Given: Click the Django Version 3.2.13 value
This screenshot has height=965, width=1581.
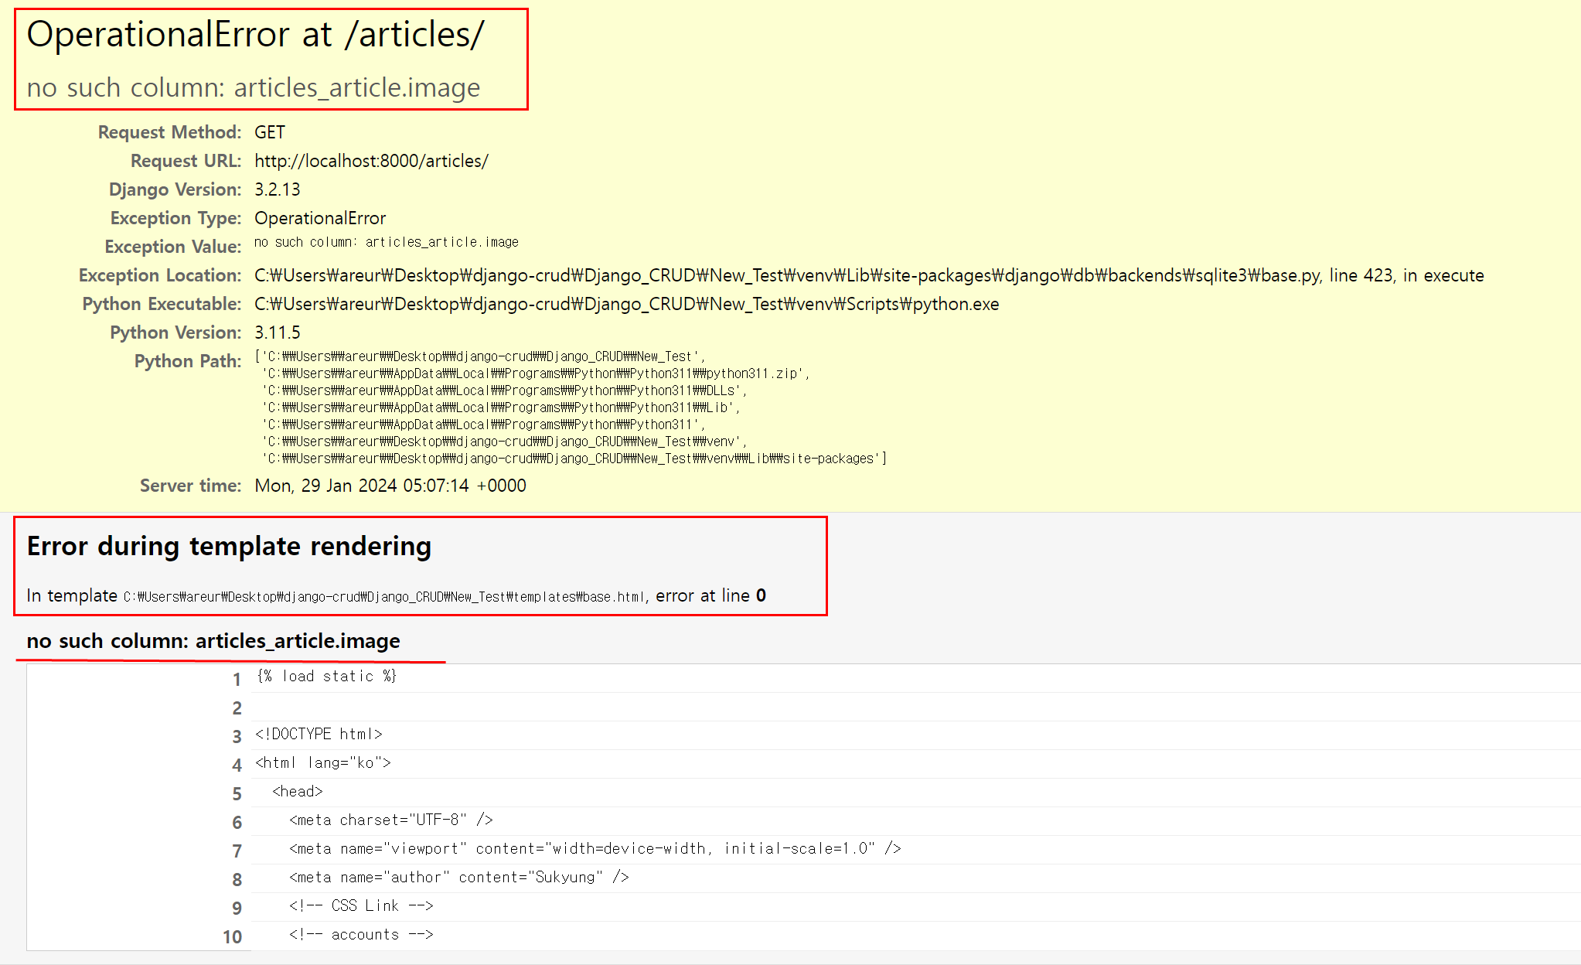Looking at the screenshot, I should 278,189.
